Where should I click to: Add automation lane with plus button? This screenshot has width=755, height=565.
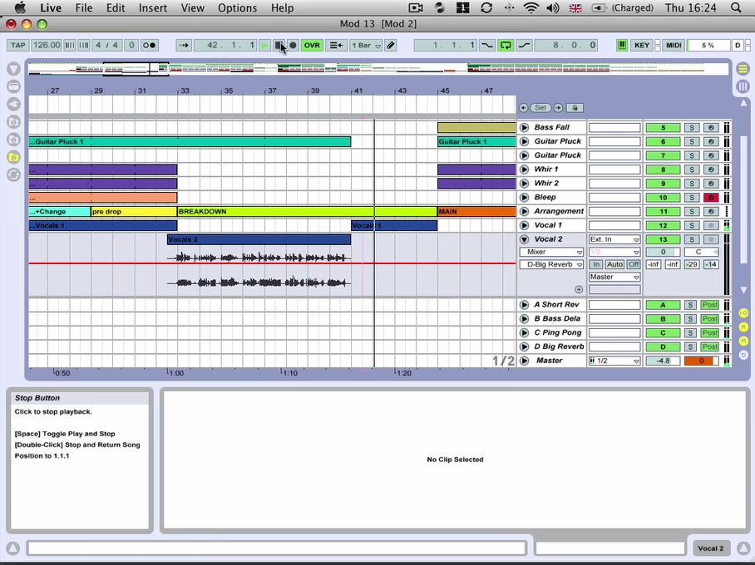(x=578, y=289)
